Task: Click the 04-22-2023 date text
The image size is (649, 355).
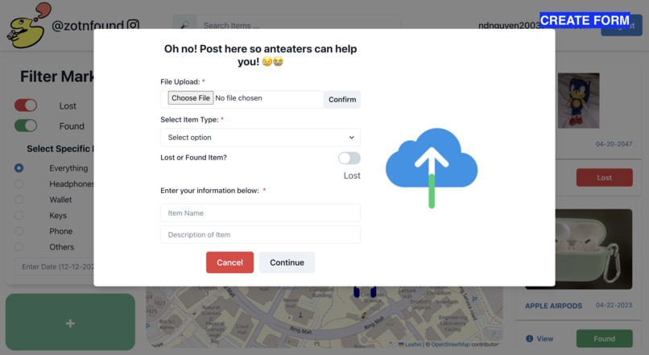Action: 614,305
